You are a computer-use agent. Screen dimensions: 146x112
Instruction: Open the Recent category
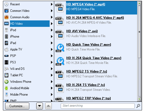click(28, 4)
